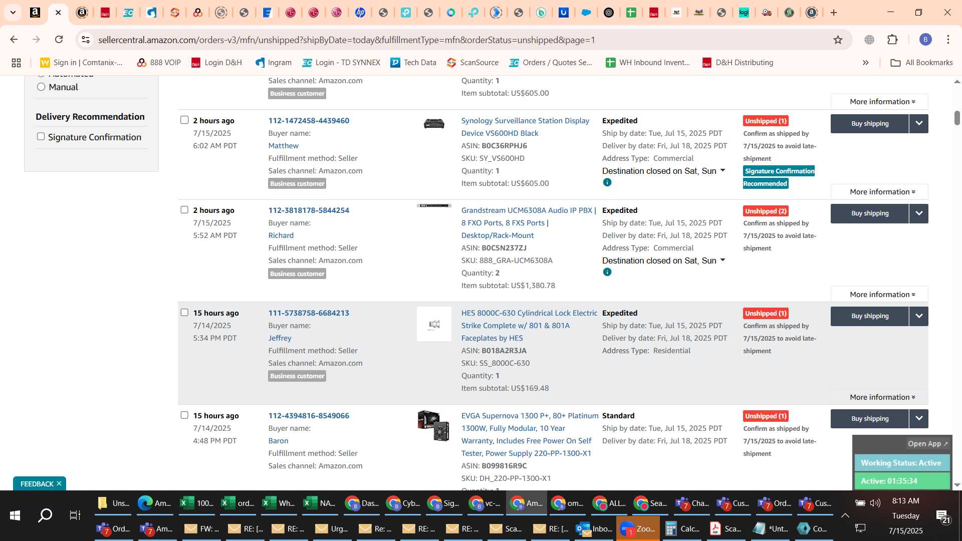Open the apps grid in bookmarks bar
962x541 pixels.
point(16,63)
